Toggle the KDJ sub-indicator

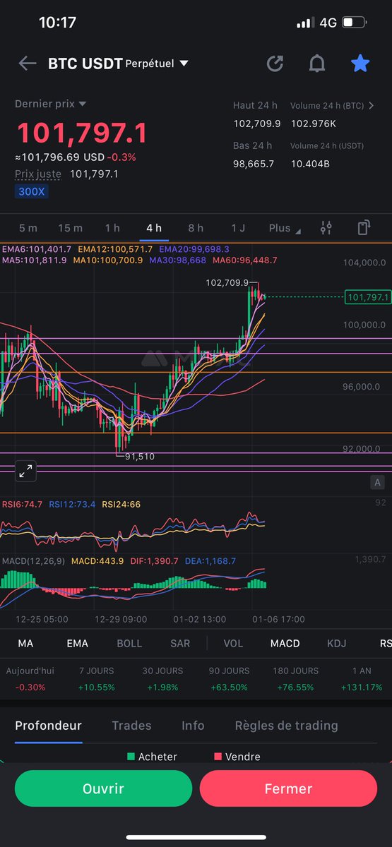coord(337,643)
